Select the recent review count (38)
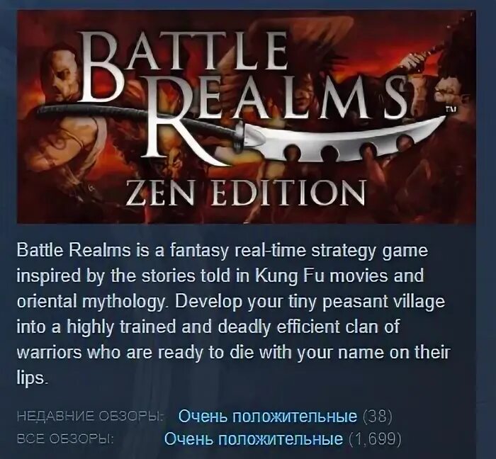 click(x=378, y=416)
